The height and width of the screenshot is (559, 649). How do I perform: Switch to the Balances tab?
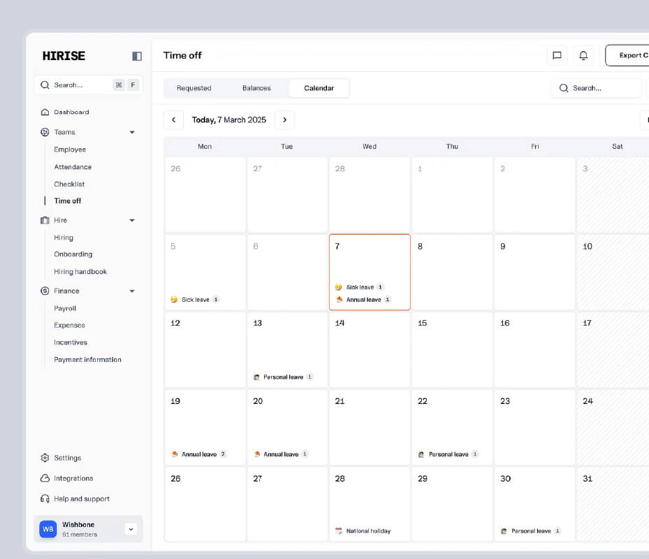(x=256, y=88)
